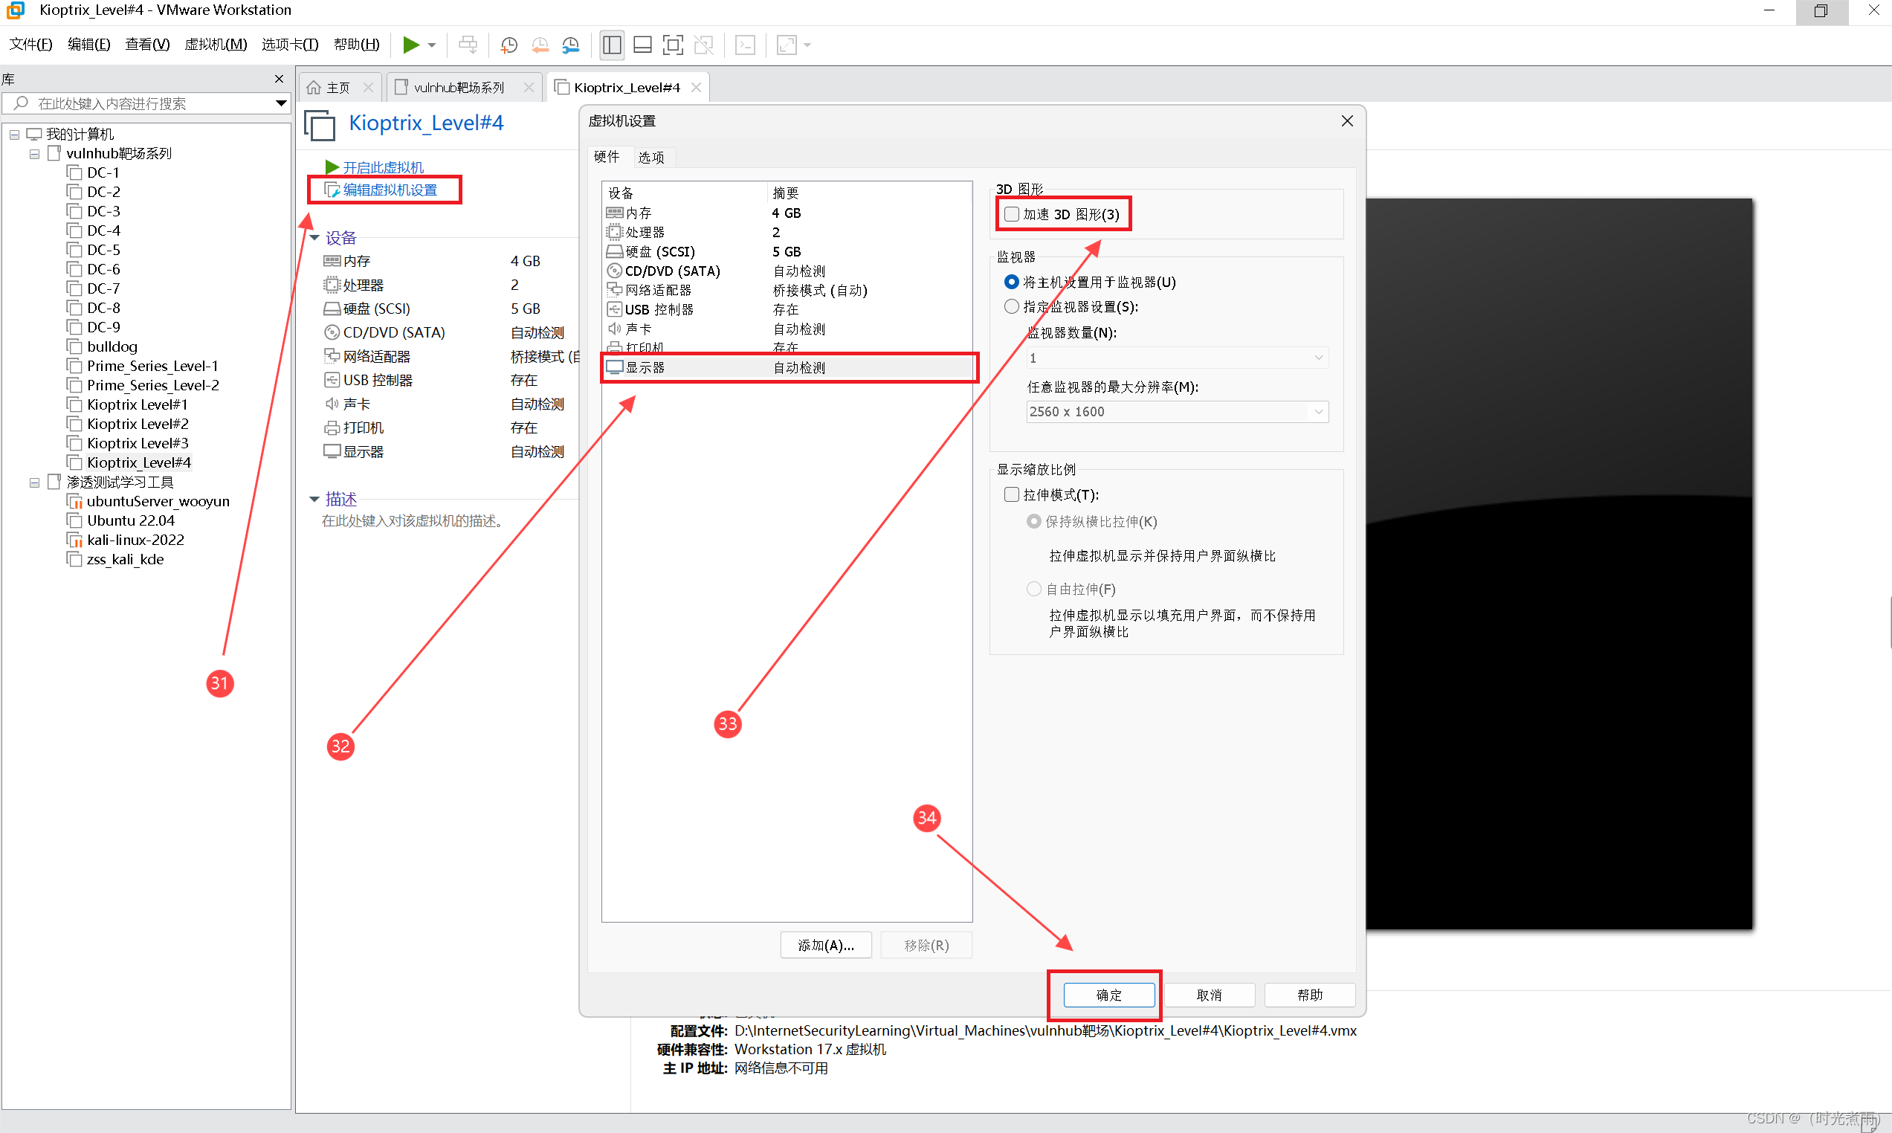The image size is (1892, 1133).
Task: Select kali-linux-2022 virtual machine
Action: point(135,540)
